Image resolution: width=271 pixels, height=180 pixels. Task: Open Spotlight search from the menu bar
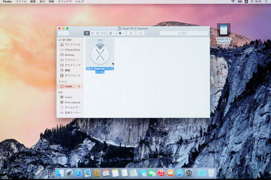(266, 1)
